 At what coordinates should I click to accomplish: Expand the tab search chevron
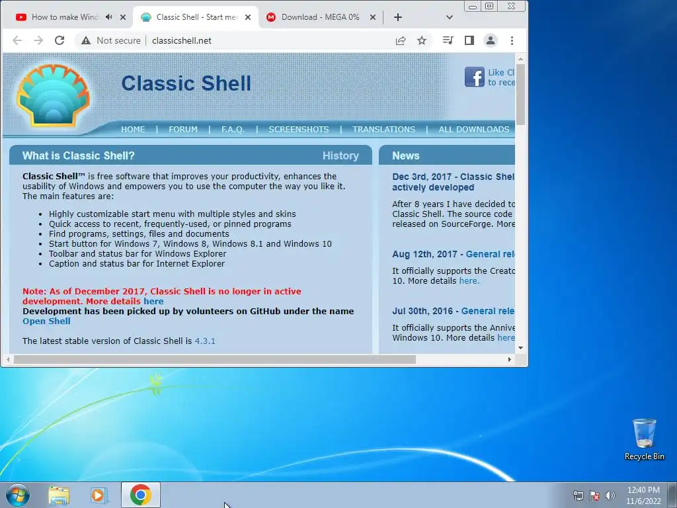coord(450,17)
